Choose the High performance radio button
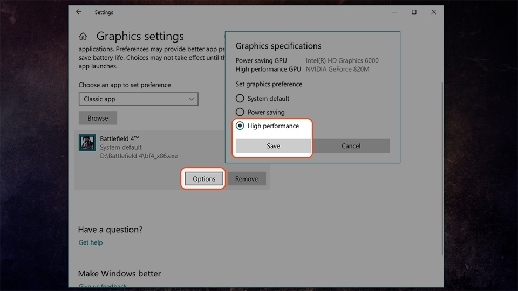Image resolution: width=518 pixels, height=291 pixels. 240,126
